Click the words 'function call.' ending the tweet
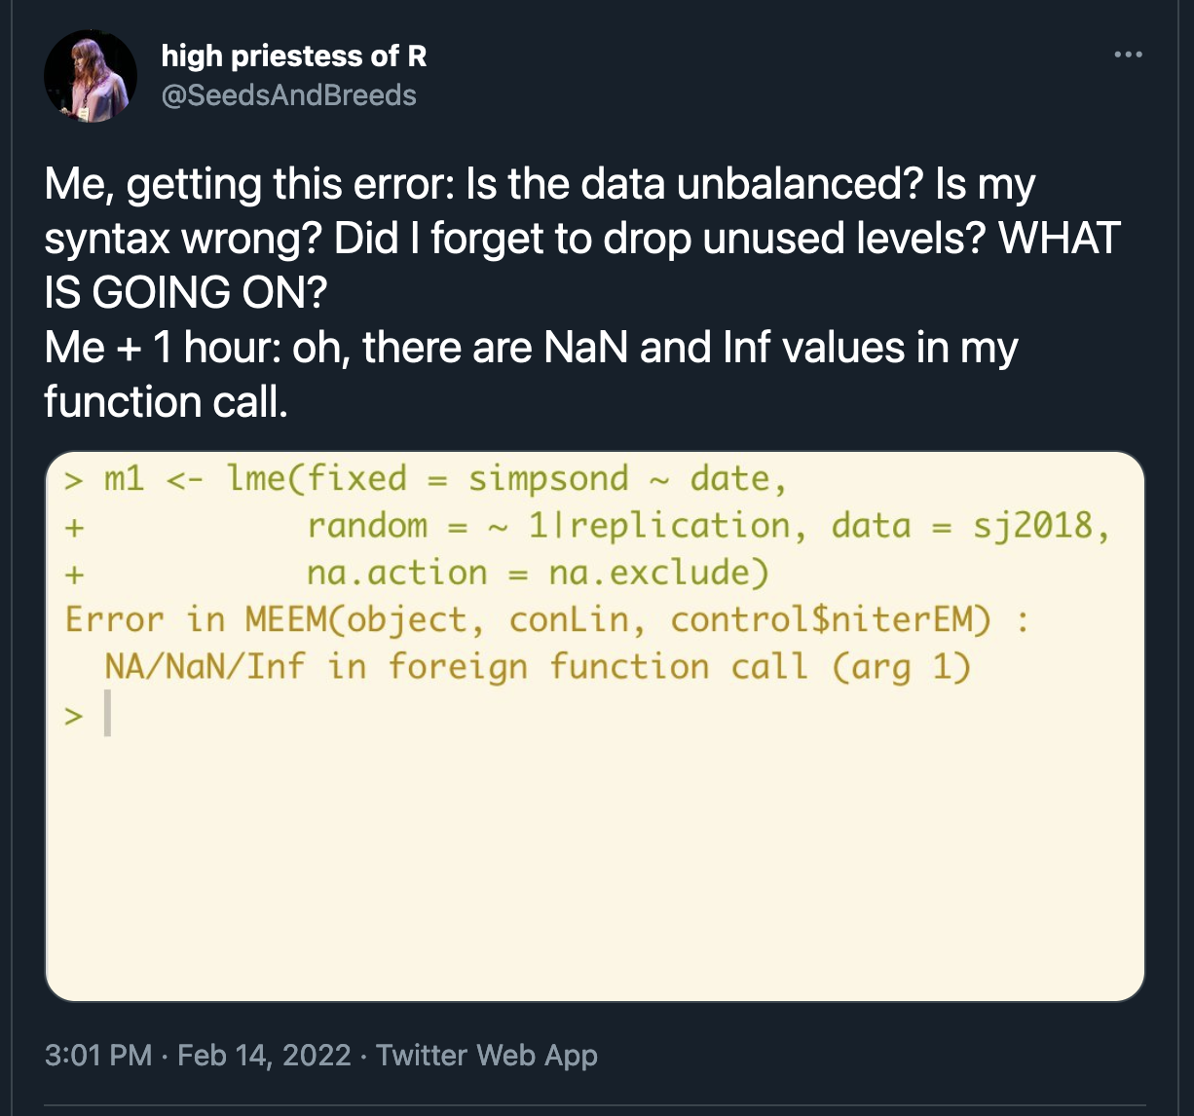This screenshot has width=1194, height=1116. tap(167, 401)
